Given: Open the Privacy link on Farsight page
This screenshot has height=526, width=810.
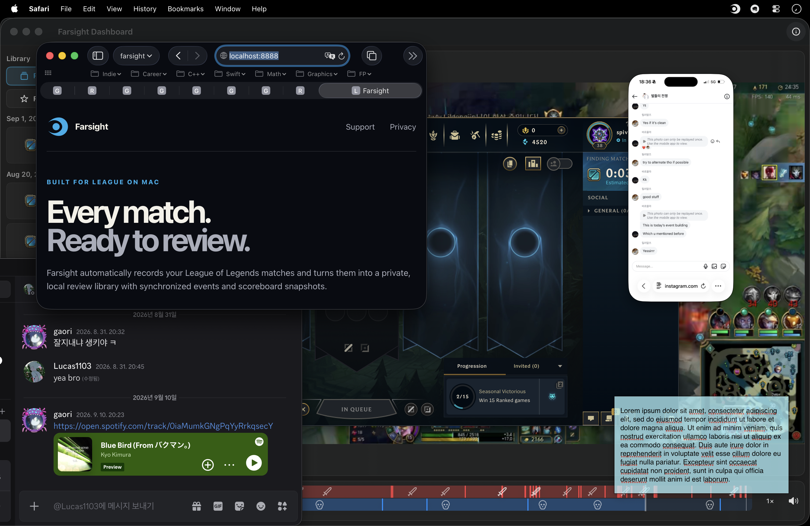Looking at the screenshot, I should coord(403,127).
